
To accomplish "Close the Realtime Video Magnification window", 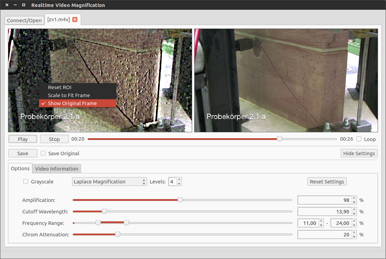I will point(7,5).
